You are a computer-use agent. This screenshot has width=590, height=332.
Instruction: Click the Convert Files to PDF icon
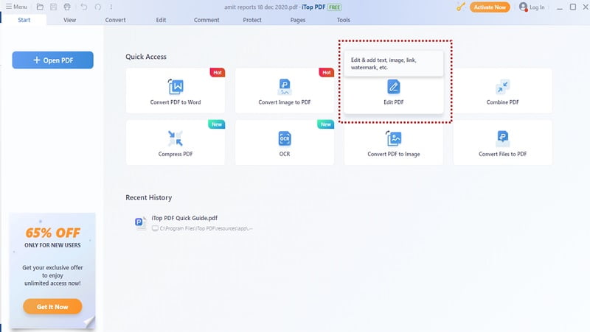(x=503, y=138)
